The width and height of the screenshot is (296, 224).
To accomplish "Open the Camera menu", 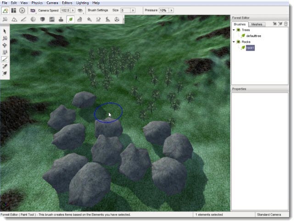I will click(x=52, y=3).
